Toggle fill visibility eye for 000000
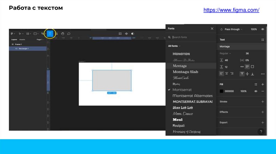Image resolution: width=276 pixels, height=154 pixels. [256, 91]
